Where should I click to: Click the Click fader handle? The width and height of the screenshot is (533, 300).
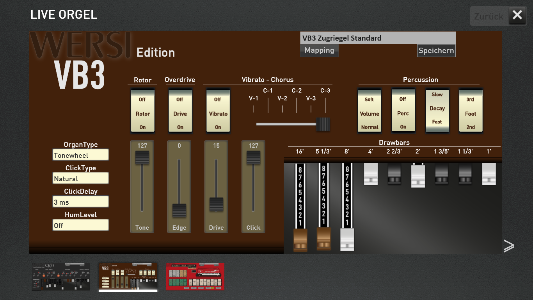point(254,158)
